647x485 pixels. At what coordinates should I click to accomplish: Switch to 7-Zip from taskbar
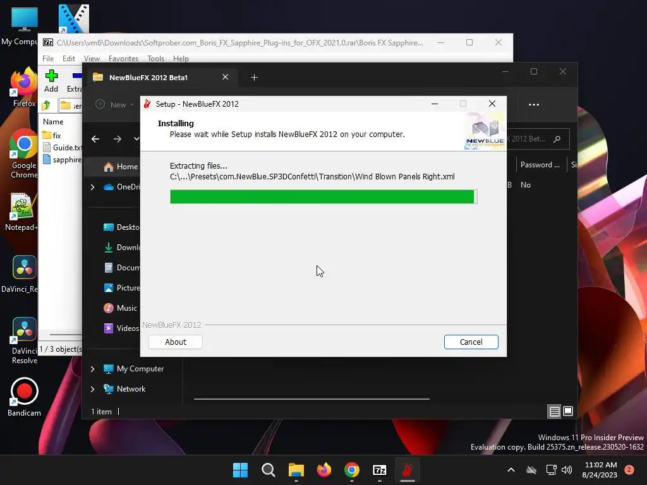pos(379,470)
